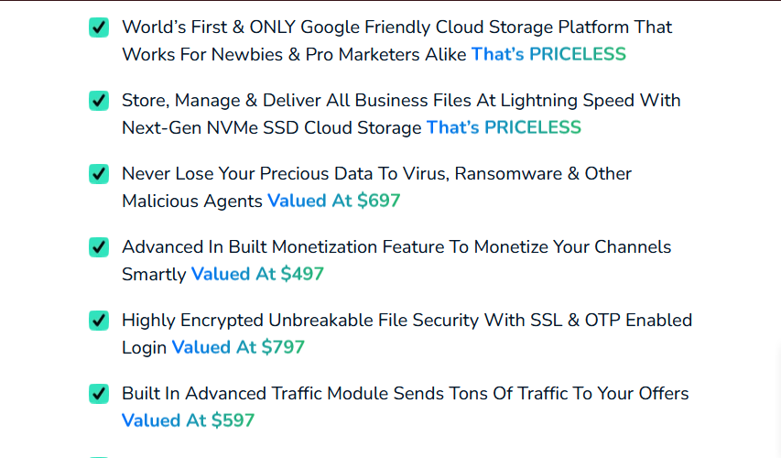The width and height of the screenshot is (781, 458).
Task: Toggle the checkbox for Advanced In Built Monetization
Action: 99,247
